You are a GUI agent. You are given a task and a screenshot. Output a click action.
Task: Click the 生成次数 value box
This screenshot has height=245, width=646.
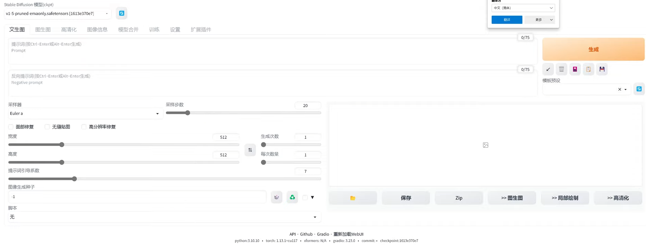coord(307,137)
